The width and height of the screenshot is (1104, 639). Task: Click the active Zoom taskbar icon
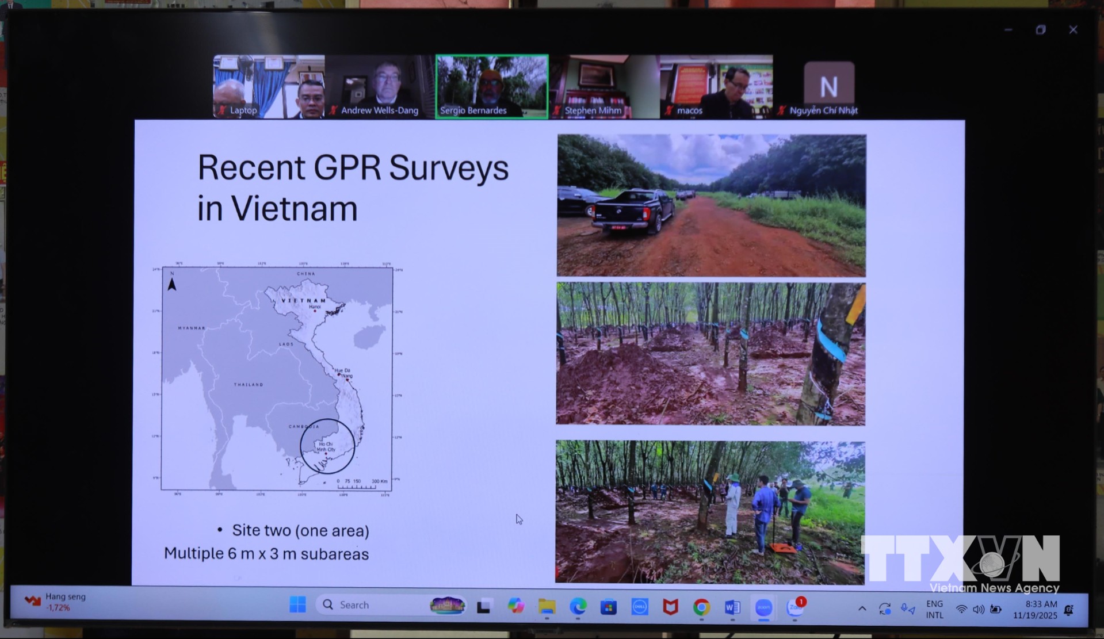763,607
